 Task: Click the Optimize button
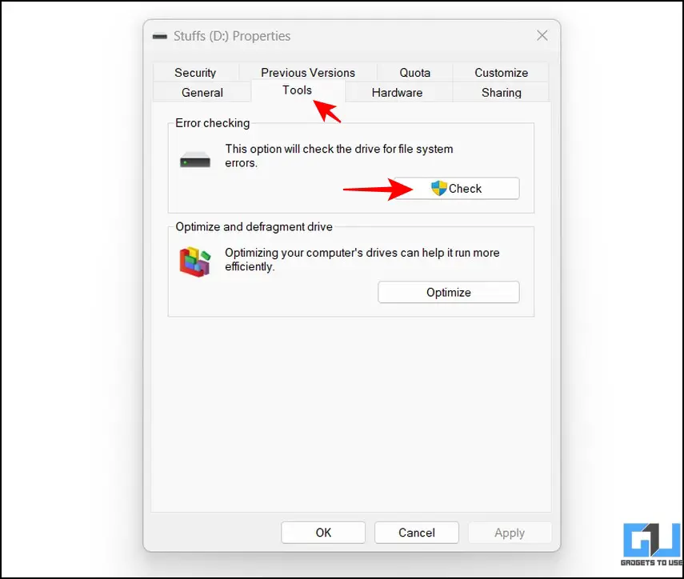[x=449, y=292]
